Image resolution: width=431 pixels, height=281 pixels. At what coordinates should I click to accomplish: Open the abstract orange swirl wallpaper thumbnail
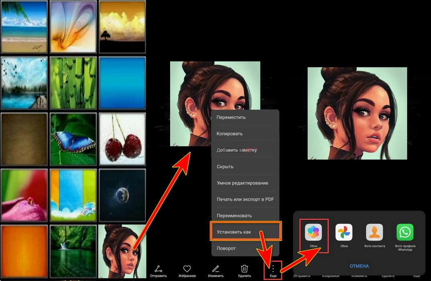pos(73,26)
